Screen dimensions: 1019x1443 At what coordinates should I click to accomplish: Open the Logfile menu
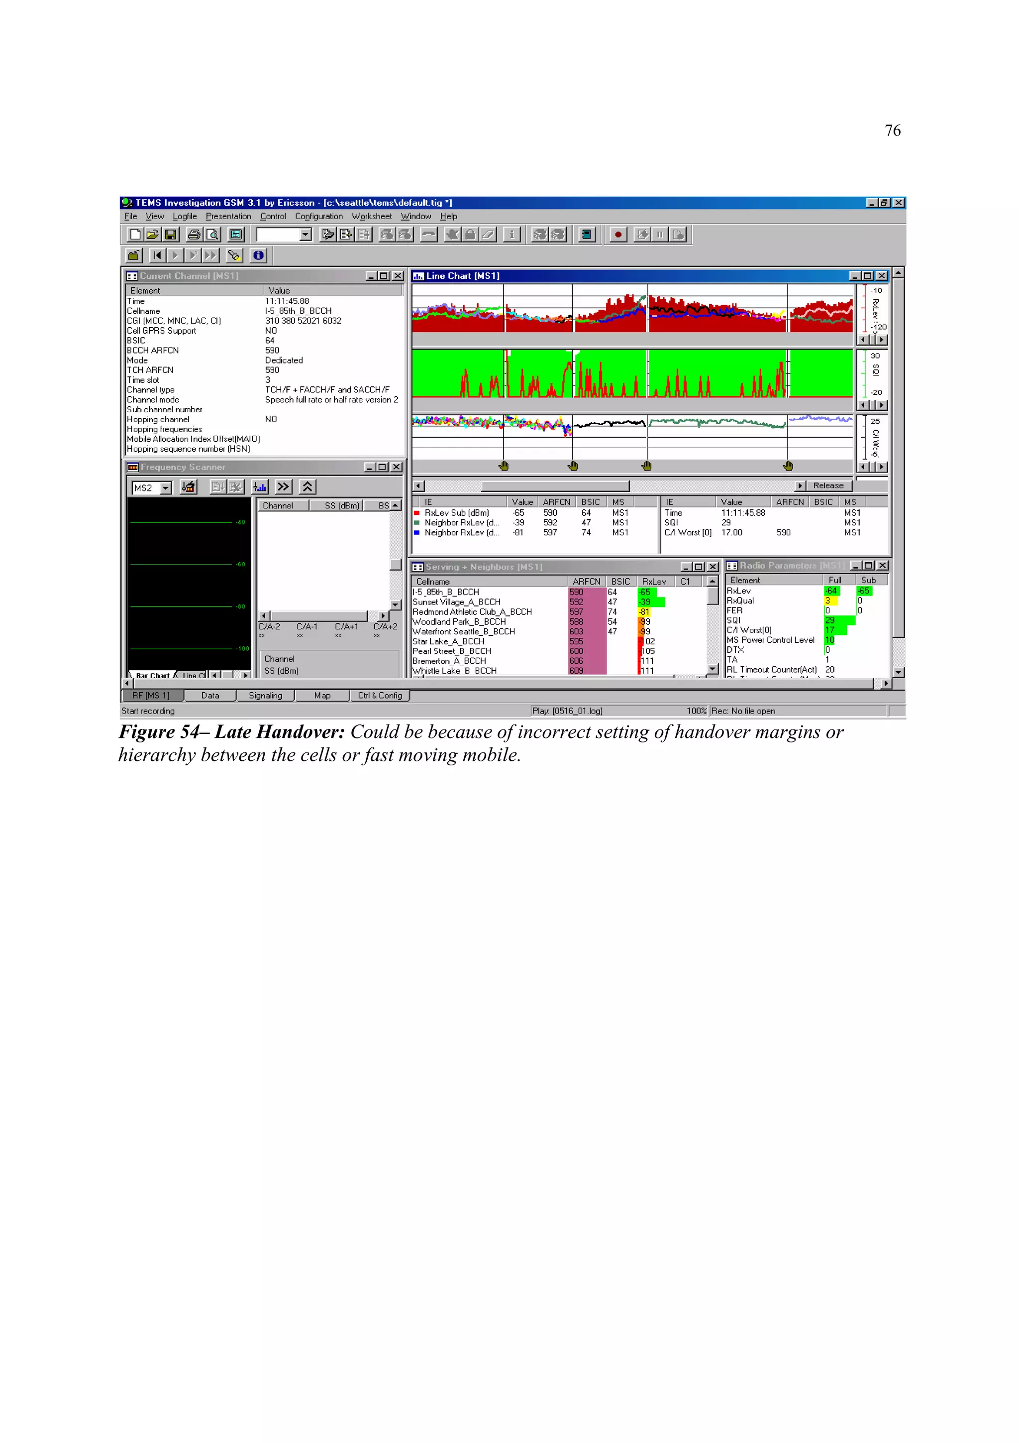tap(185, 216)
